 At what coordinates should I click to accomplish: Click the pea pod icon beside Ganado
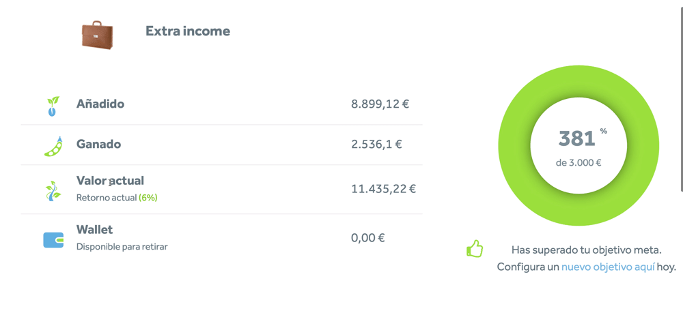tap(53, 146)
